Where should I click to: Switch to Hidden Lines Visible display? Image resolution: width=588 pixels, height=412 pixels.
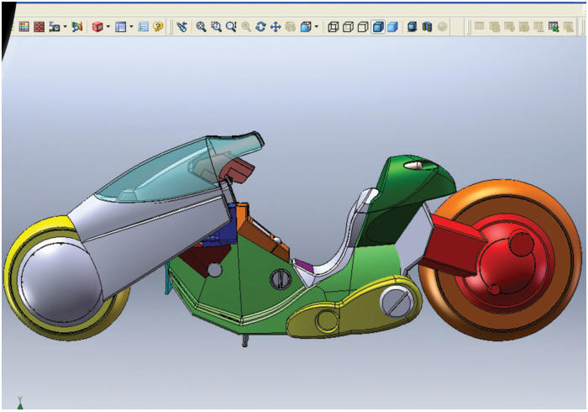(x=348, y=27)
